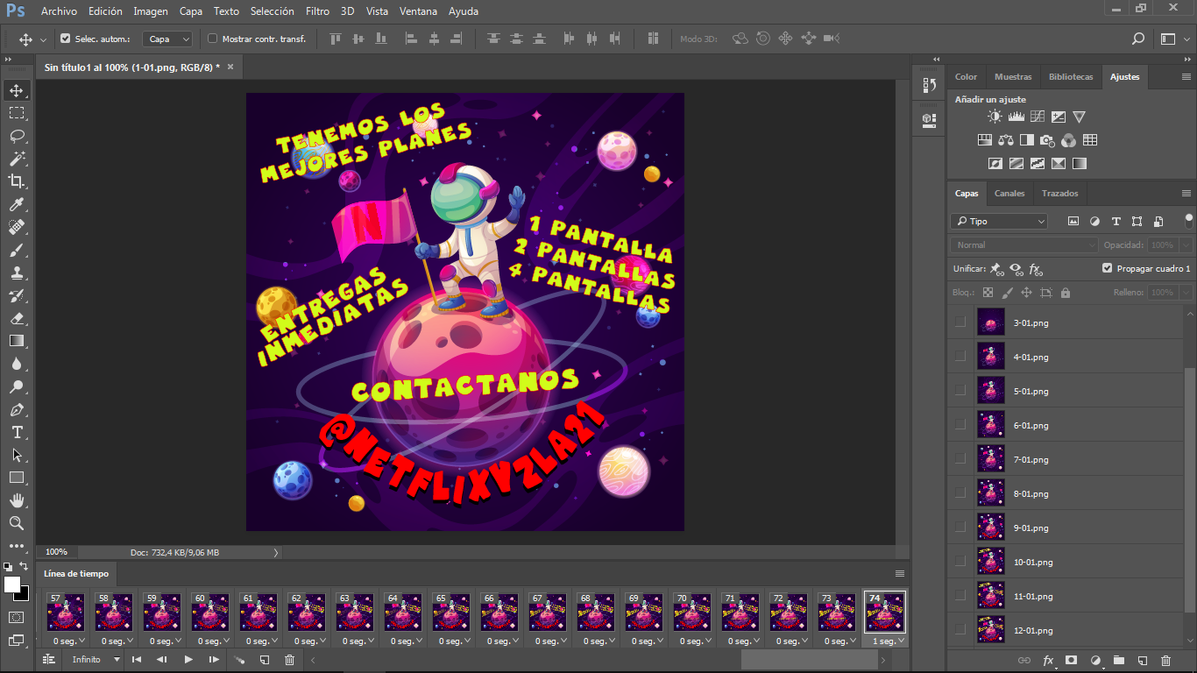Go to the first animation frame
This screenshot has height=673, width=1197.
click(x=137, y=660)
